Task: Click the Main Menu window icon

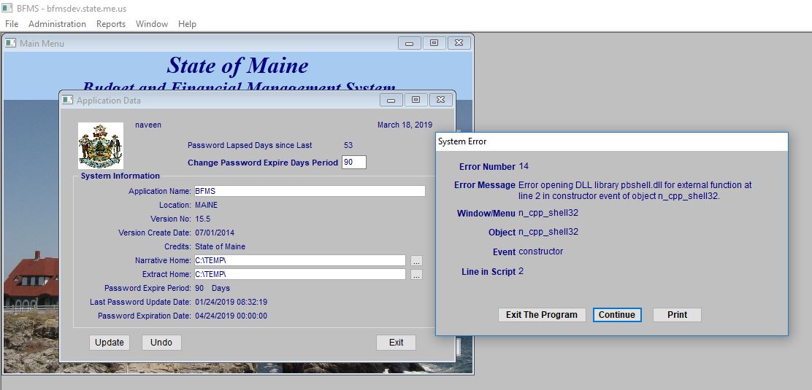Action: (x=11, y=43)
